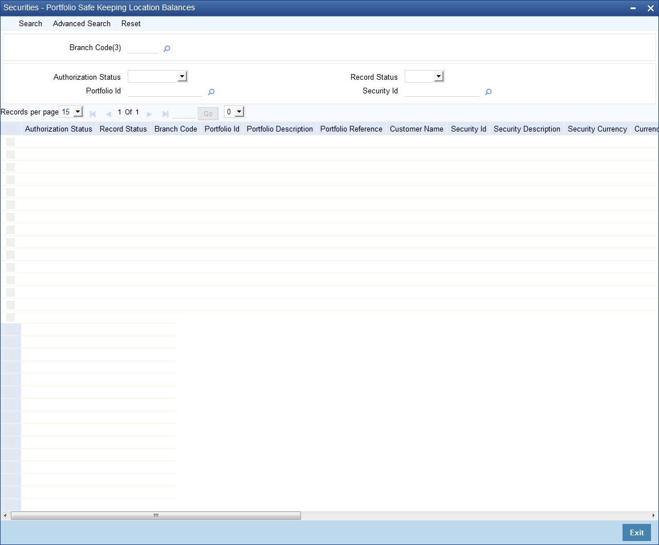Viewport: 659px width, 545px height.
Task: Click the Exit button
Action: click(636, 532)
